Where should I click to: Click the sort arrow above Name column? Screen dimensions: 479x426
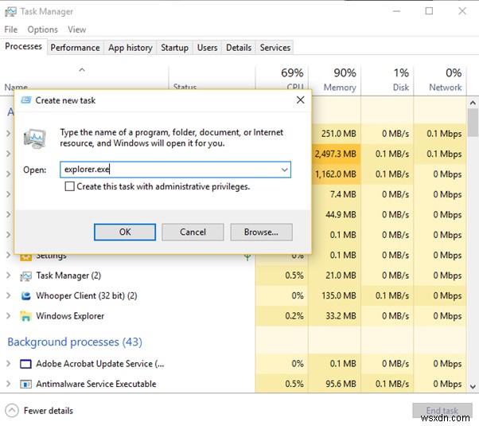tap(82, 70)
